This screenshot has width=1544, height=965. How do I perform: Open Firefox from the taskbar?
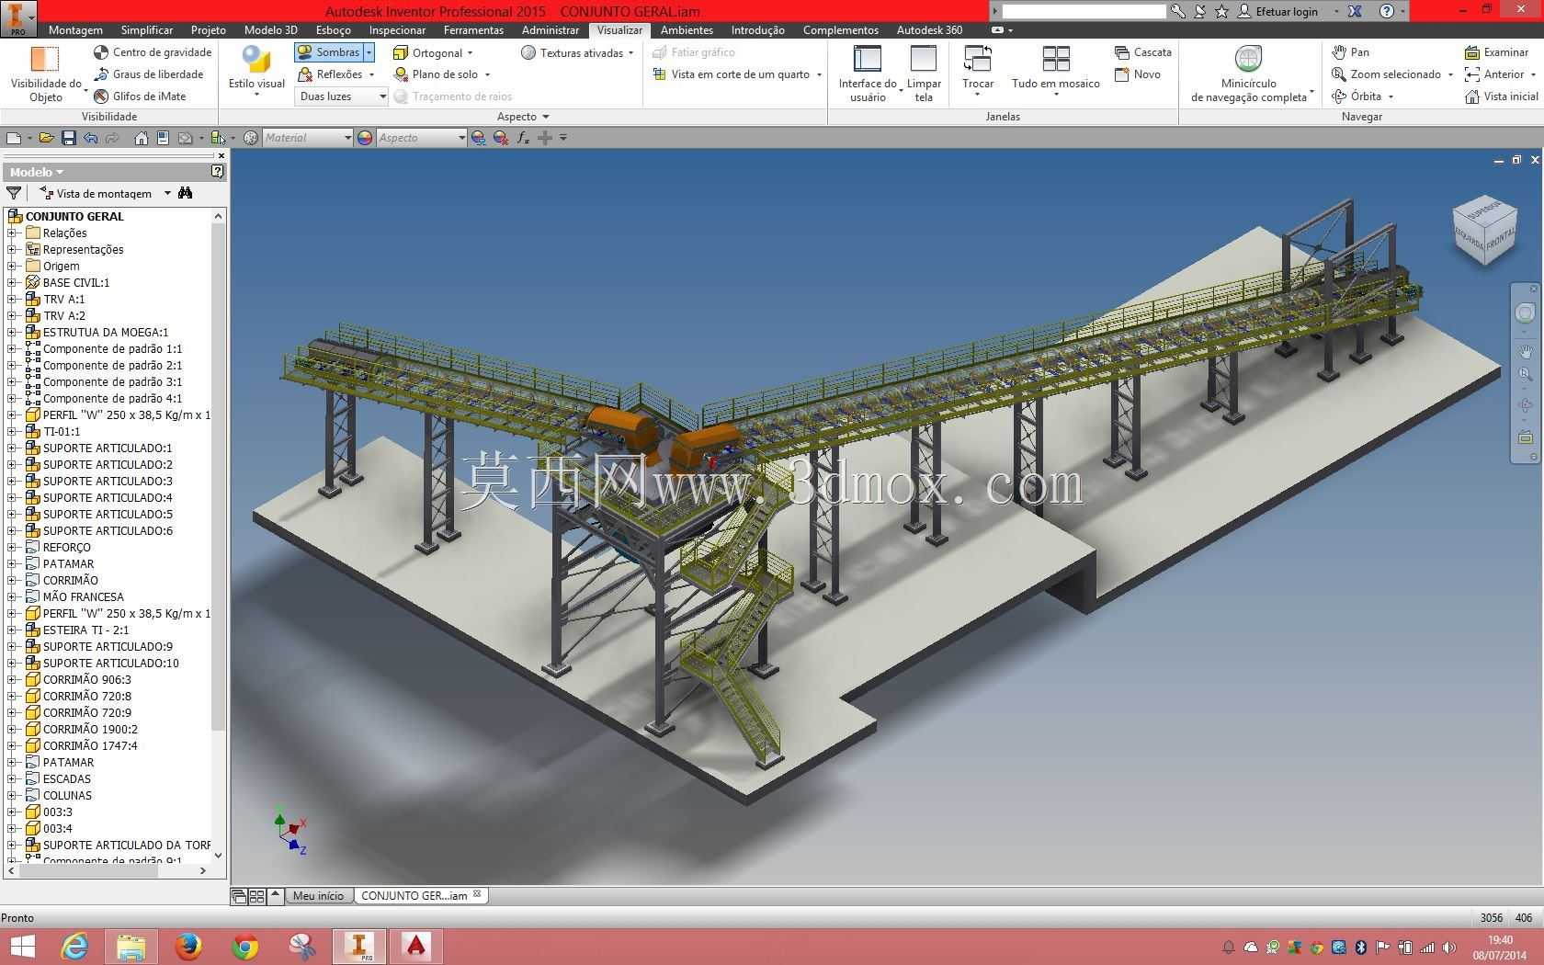[187, 946]
